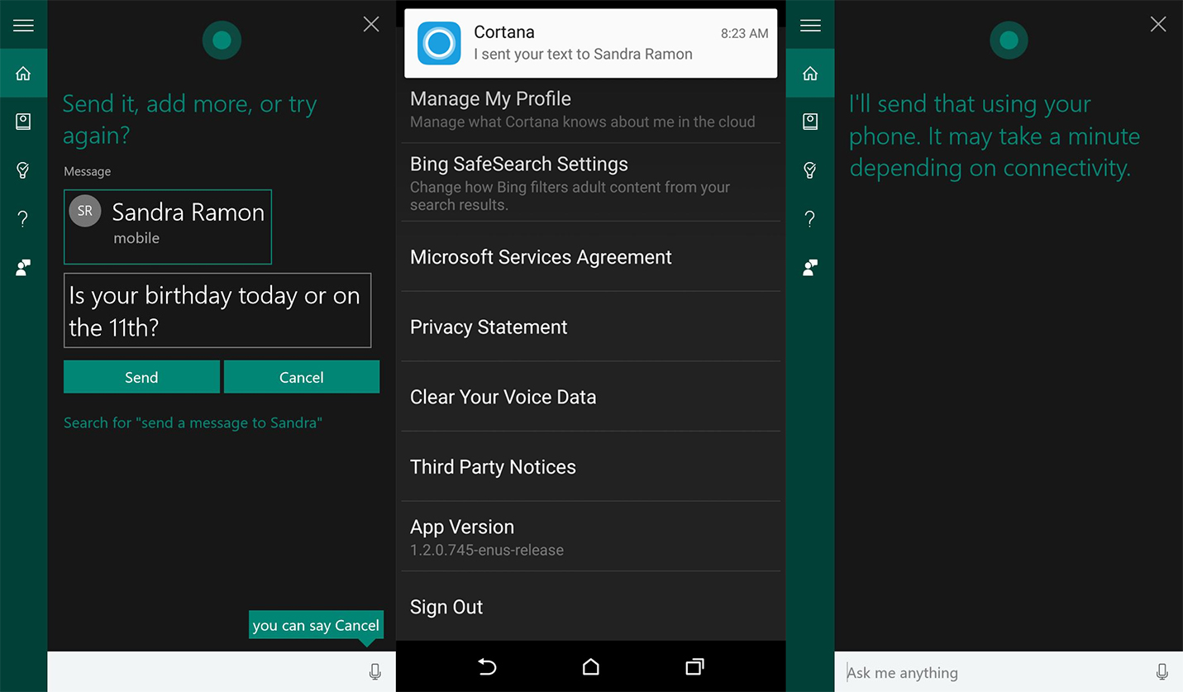This screenshot has height=692, width=1183.
Task: Open the Cortana notification banner on phone
Action: tap(590, 43)
